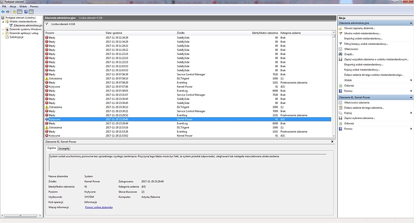The image size is (414, 223).
Task: Toggle the action pane toolbar icon
Action: point(31,12)
